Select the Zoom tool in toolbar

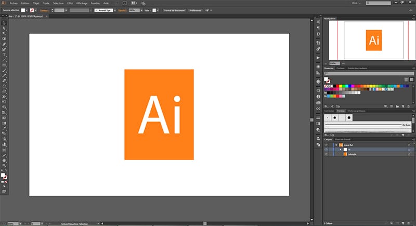pos(4,166)
